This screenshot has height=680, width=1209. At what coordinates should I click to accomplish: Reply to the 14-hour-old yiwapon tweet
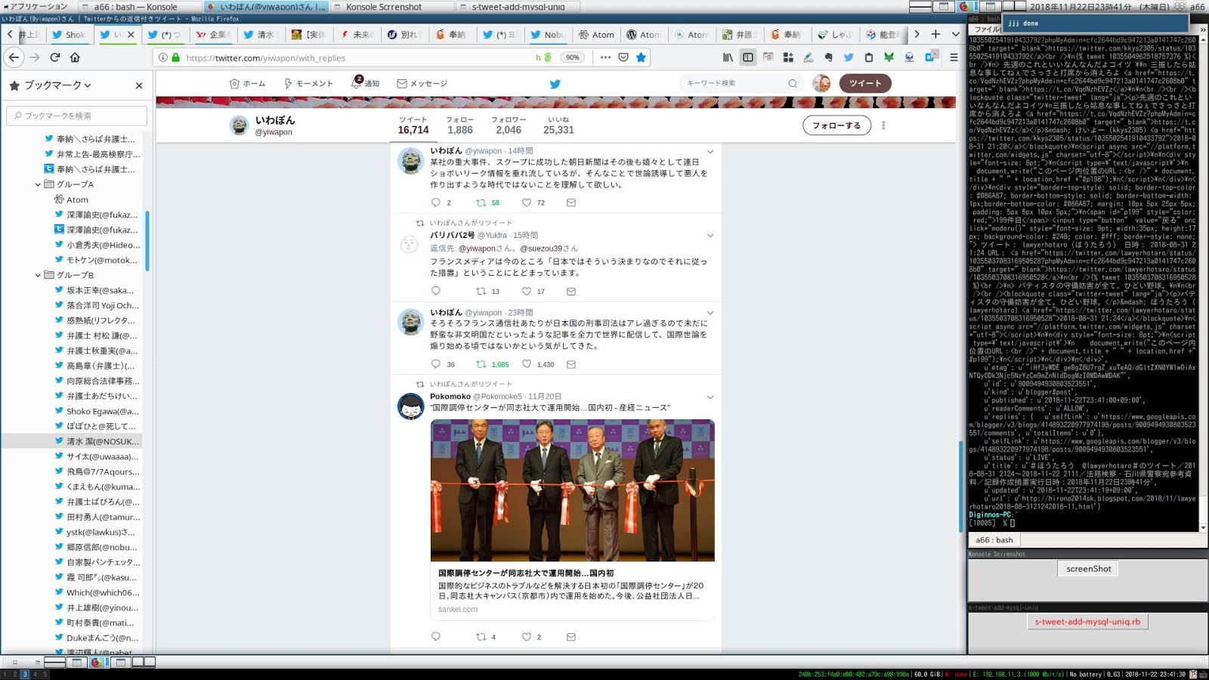coord(435,202)
